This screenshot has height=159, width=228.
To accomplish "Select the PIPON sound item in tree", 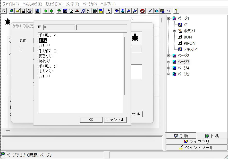I will (x=189, y=43).
